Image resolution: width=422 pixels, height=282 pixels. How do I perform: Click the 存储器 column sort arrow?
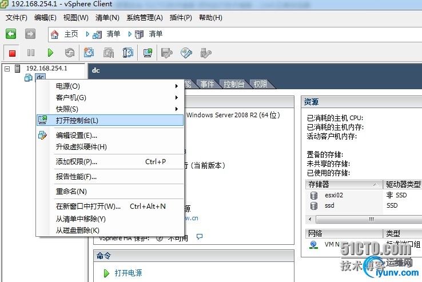tap(375, 185)
